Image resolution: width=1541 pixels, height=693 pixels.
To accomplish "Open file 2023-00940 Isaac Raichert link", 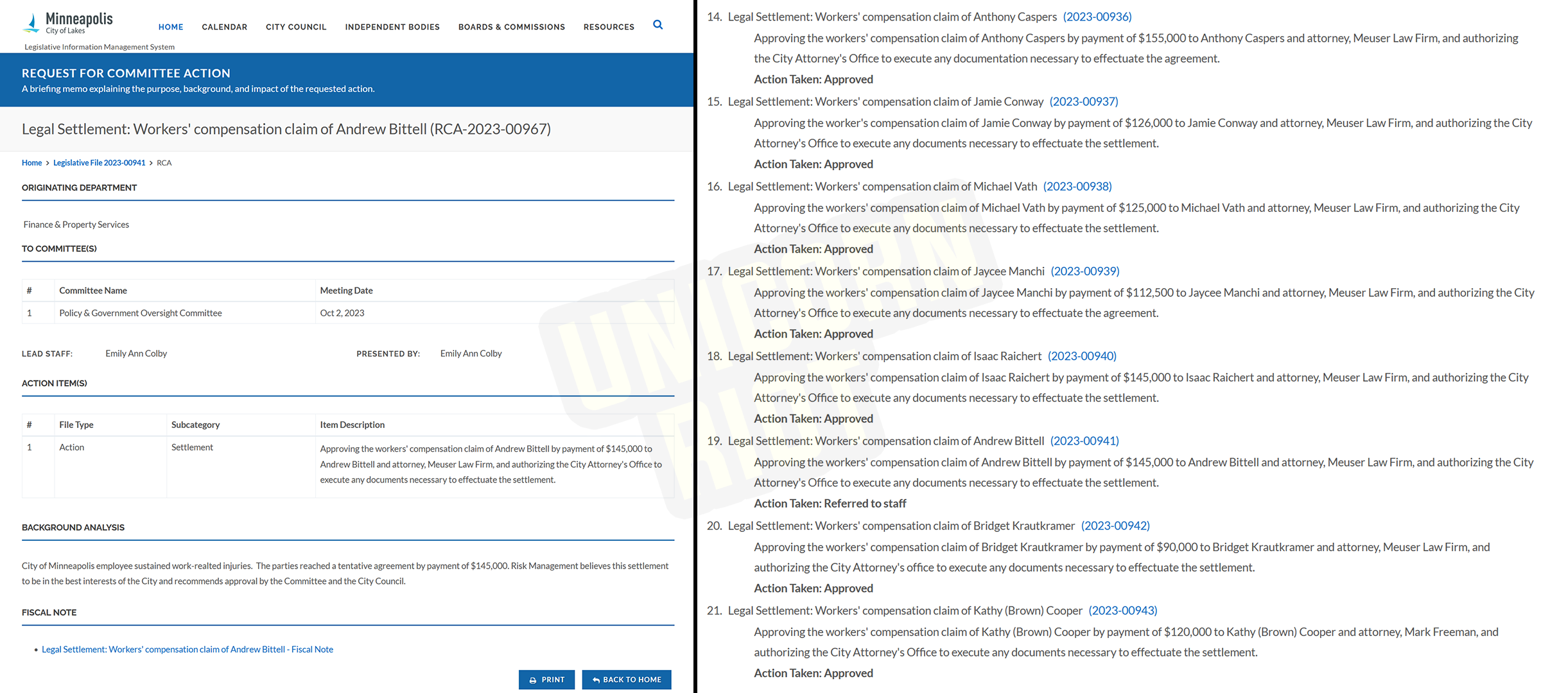I will [1081, 356].
